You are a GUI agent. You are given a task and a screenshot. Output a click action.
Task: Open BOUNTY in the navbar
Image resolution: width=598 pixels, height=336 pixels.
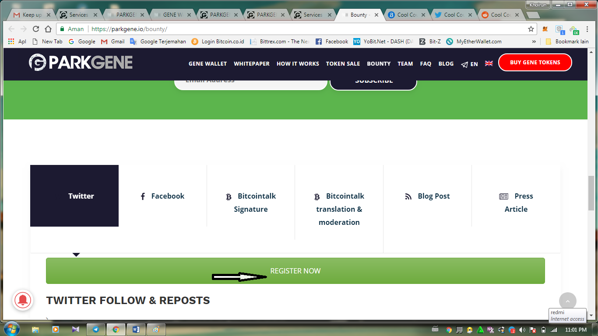click(379, 64)
